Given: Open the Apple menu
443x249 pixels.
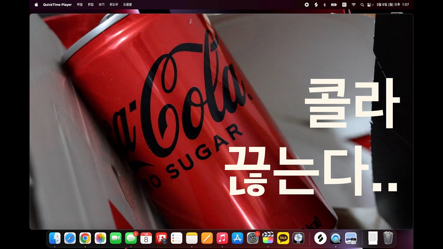Looking at the screenshot, I should pyautogui.click(x=36, y=4).
